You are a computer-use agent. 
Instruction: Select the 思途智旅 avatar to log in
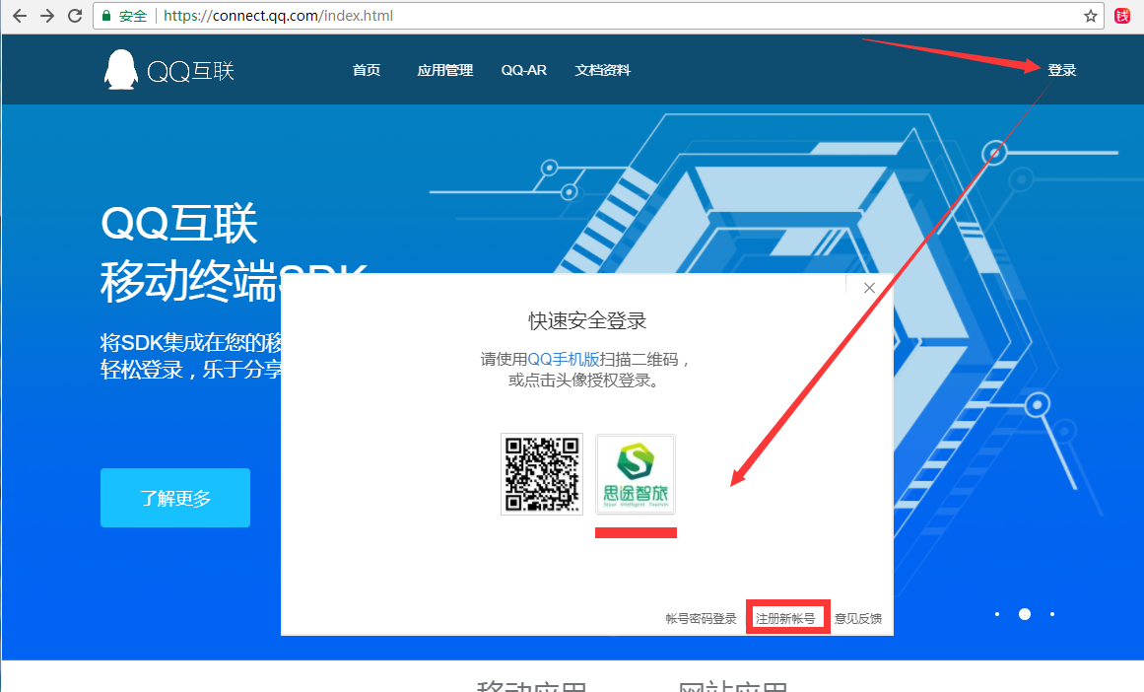(636, 474)
